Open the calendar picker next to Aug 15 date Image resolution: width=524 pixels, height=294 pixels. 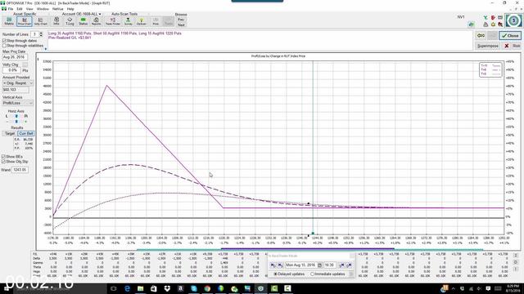point(319,265)
